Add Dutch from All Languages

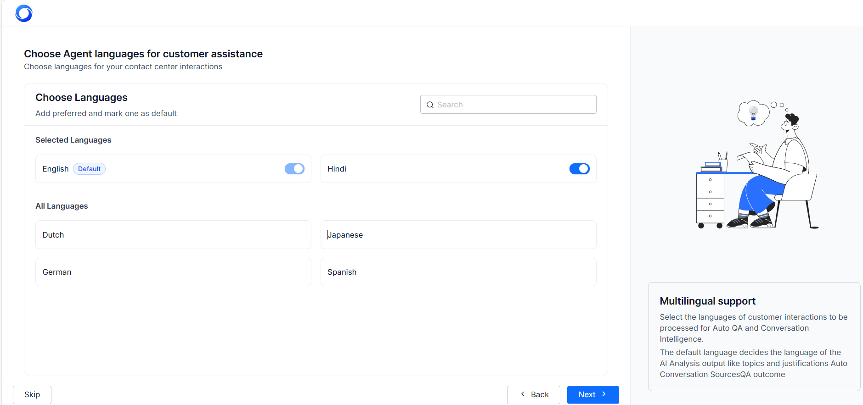(x=173, y=235)
